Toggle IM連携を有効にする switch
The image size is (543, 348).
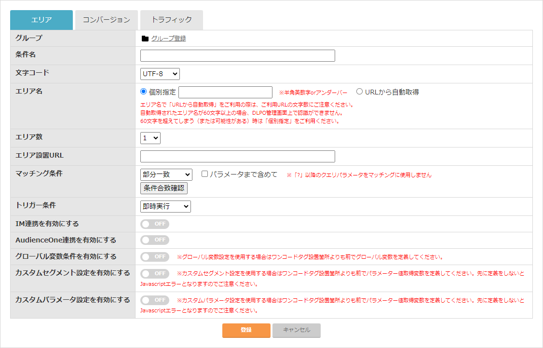(x=155, y=224)
